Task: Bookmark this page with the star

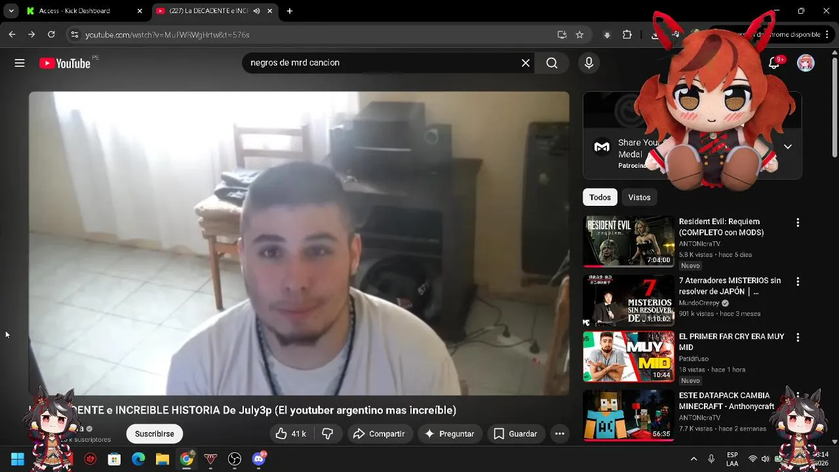Action: [579, 35]
